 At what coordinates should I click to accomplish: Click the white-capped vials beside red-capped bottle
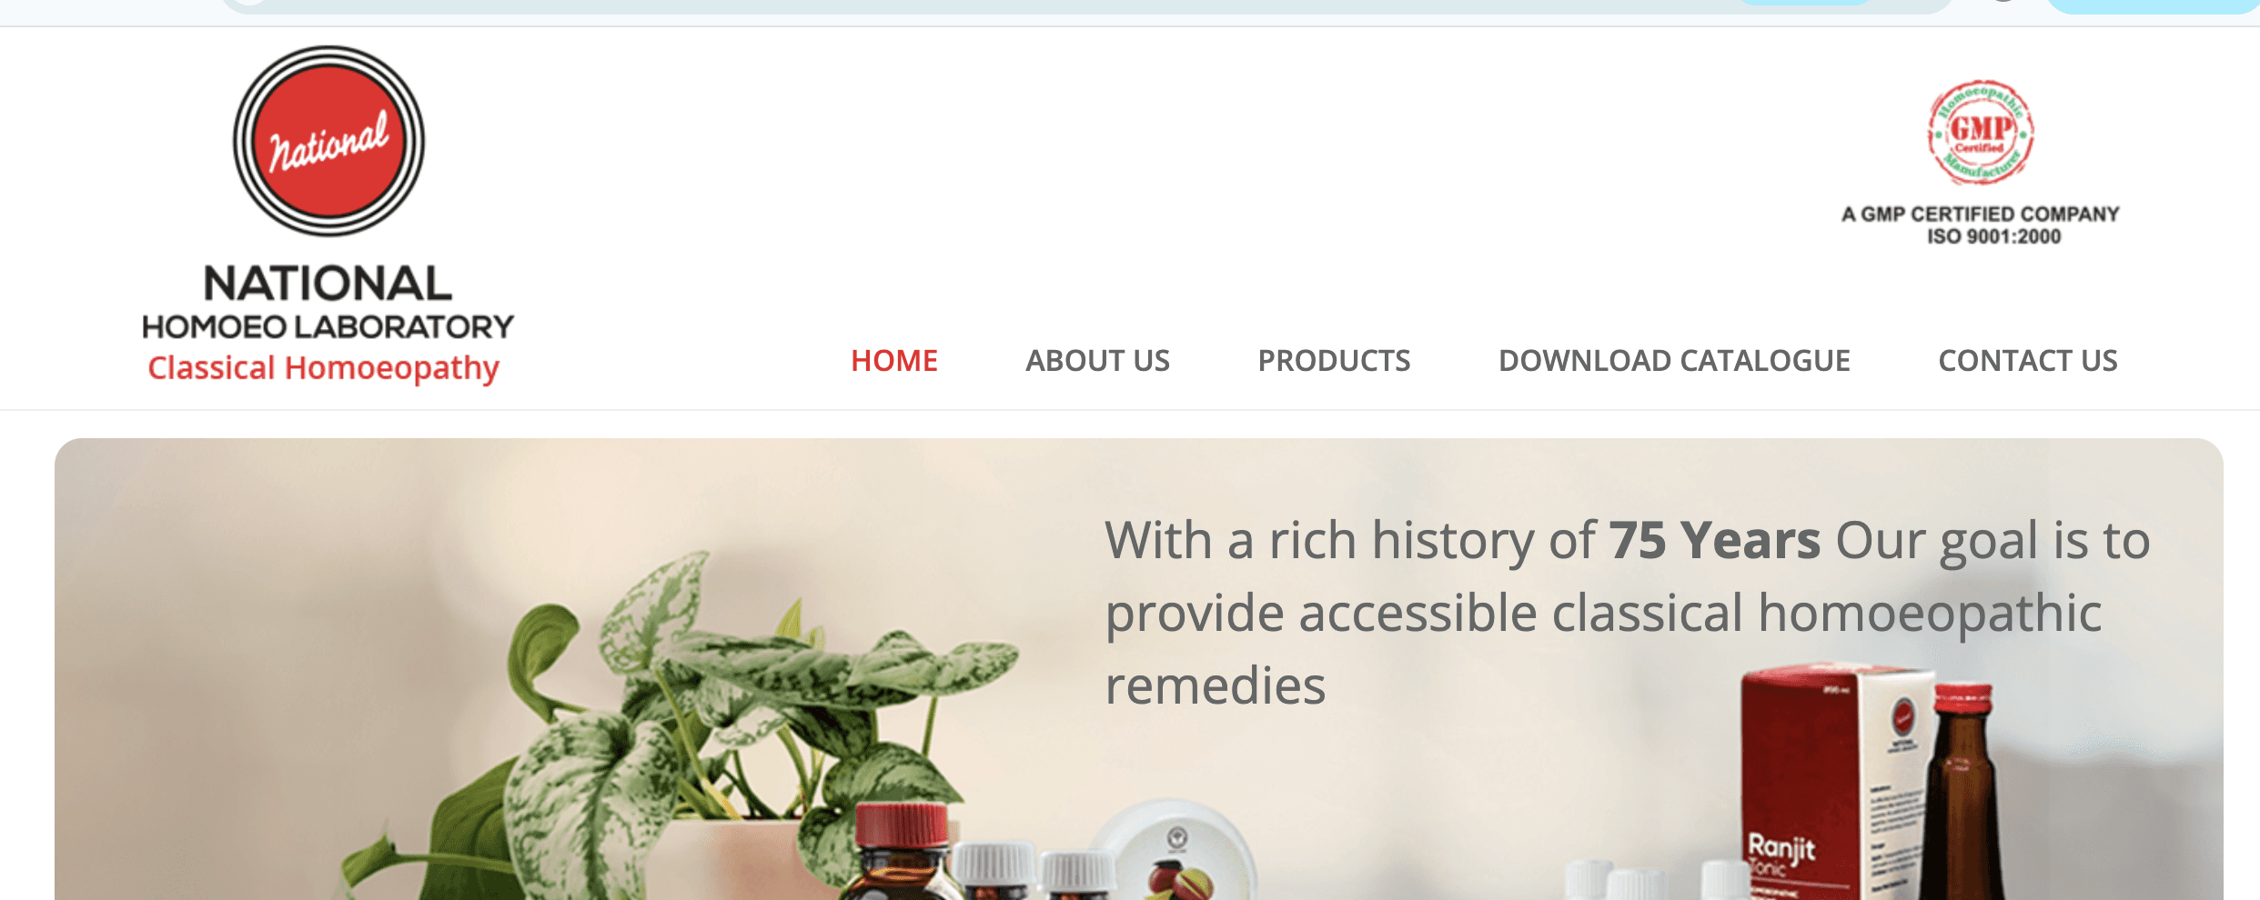(1034, 873)
